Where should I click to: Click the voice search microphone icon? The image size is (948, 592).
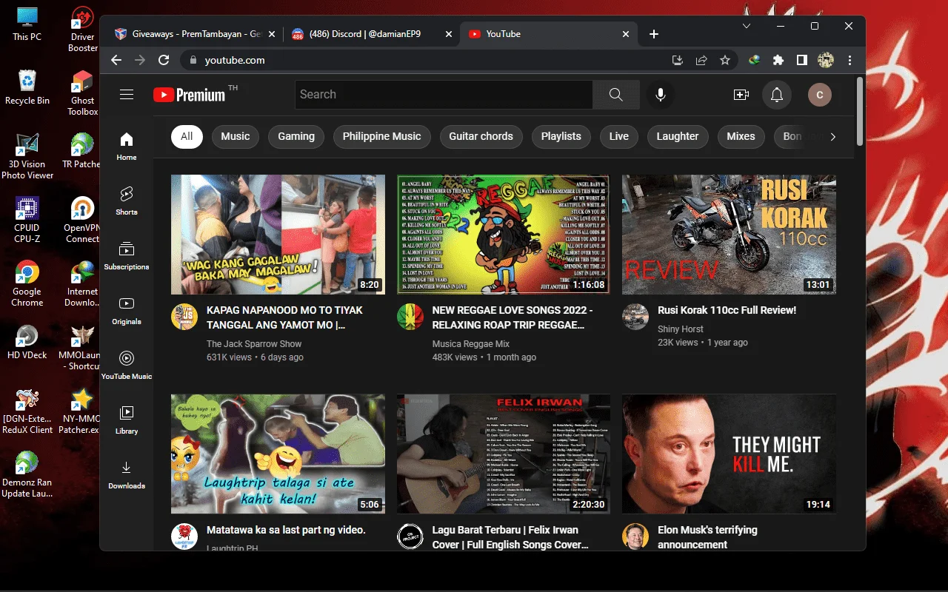660,94
